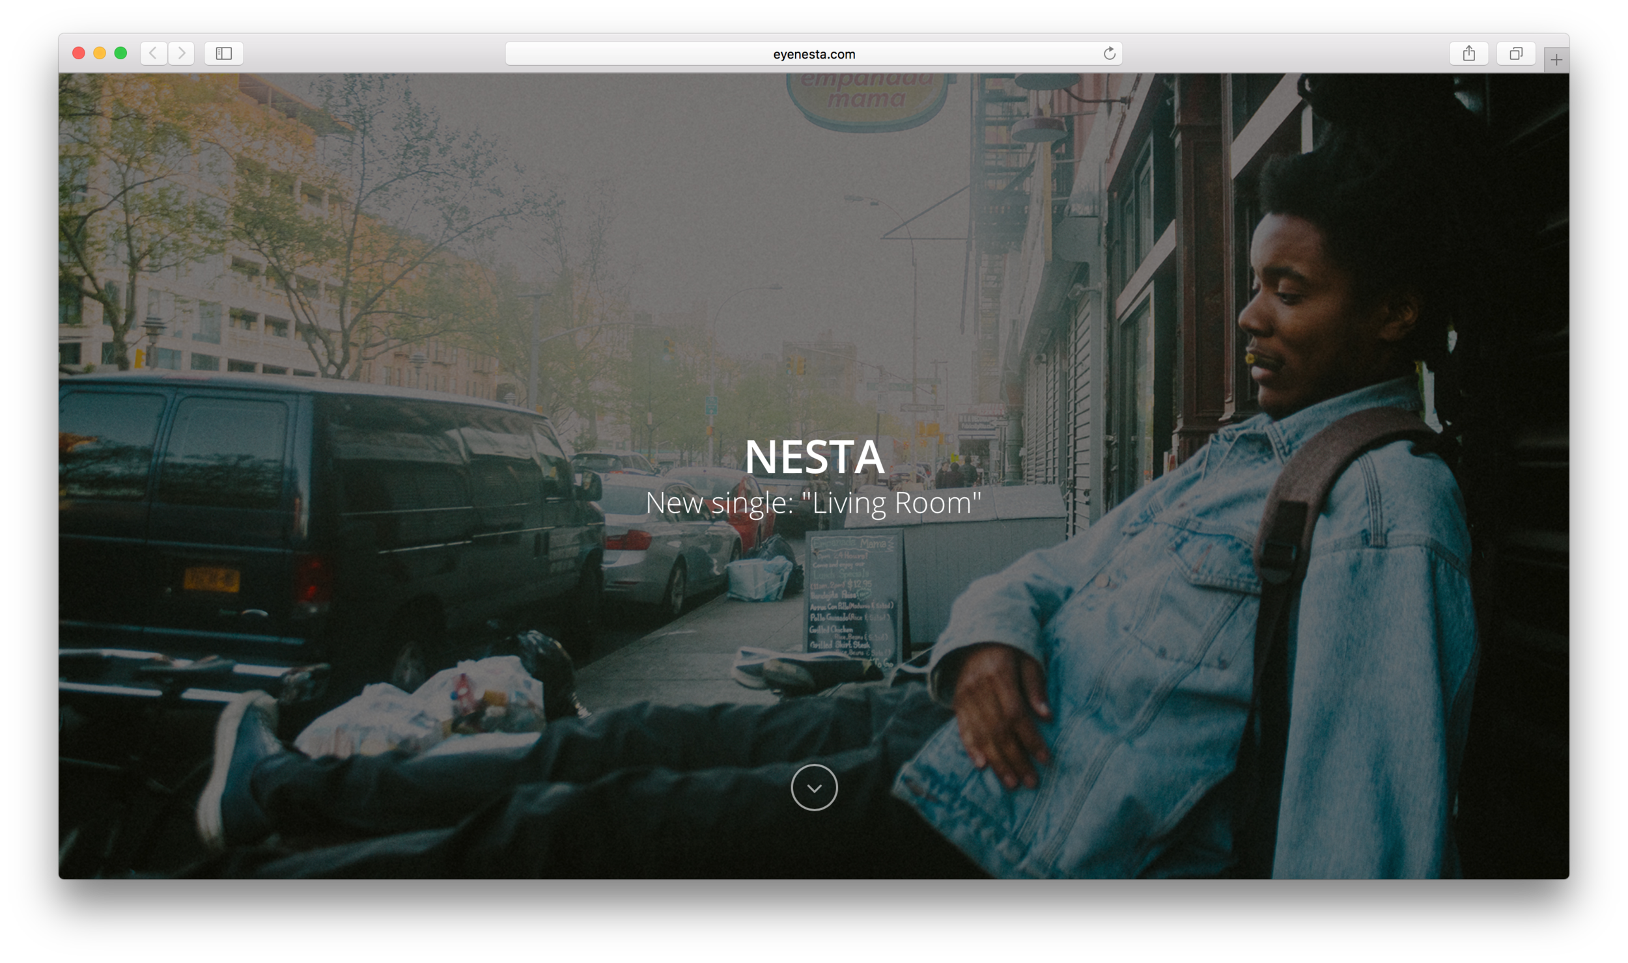Image resolution: width=1628 pixels, height=963 pixels.
Task: Go forward to the next page
Action: (x=182, y=53)
